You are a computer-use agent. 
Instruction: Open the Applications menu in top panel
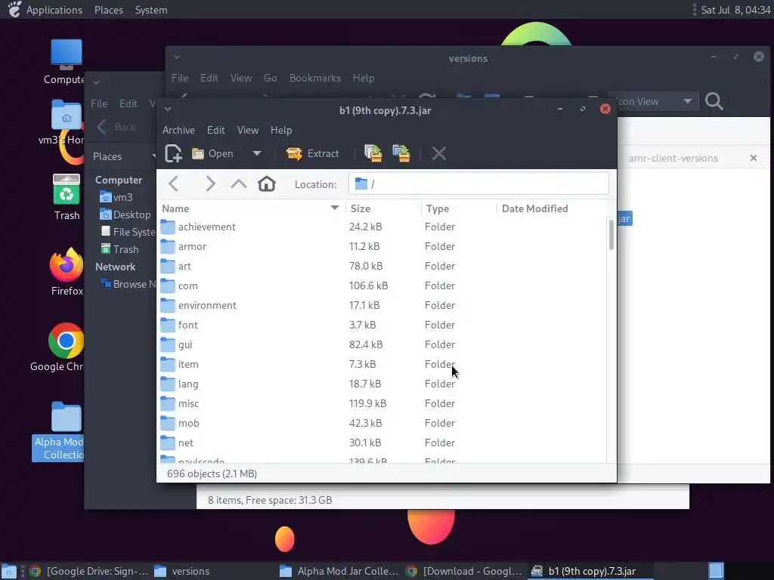point(54,10)
